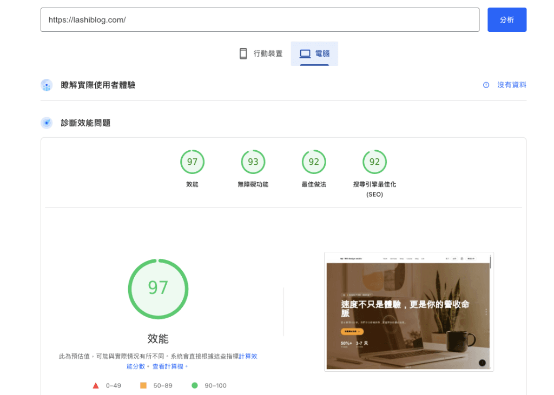Image resolution: width=554 pixels, height=395 pixels.
Task: Click the red triangle 0-49 legend icon
Action: tap(95, 385)
